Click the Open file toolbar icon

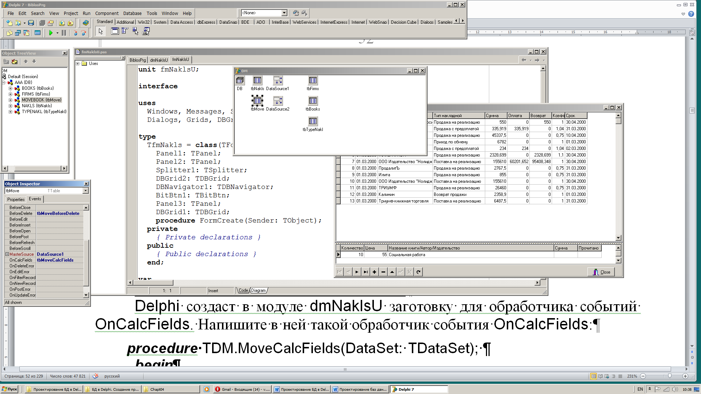(x=18, y=23)
